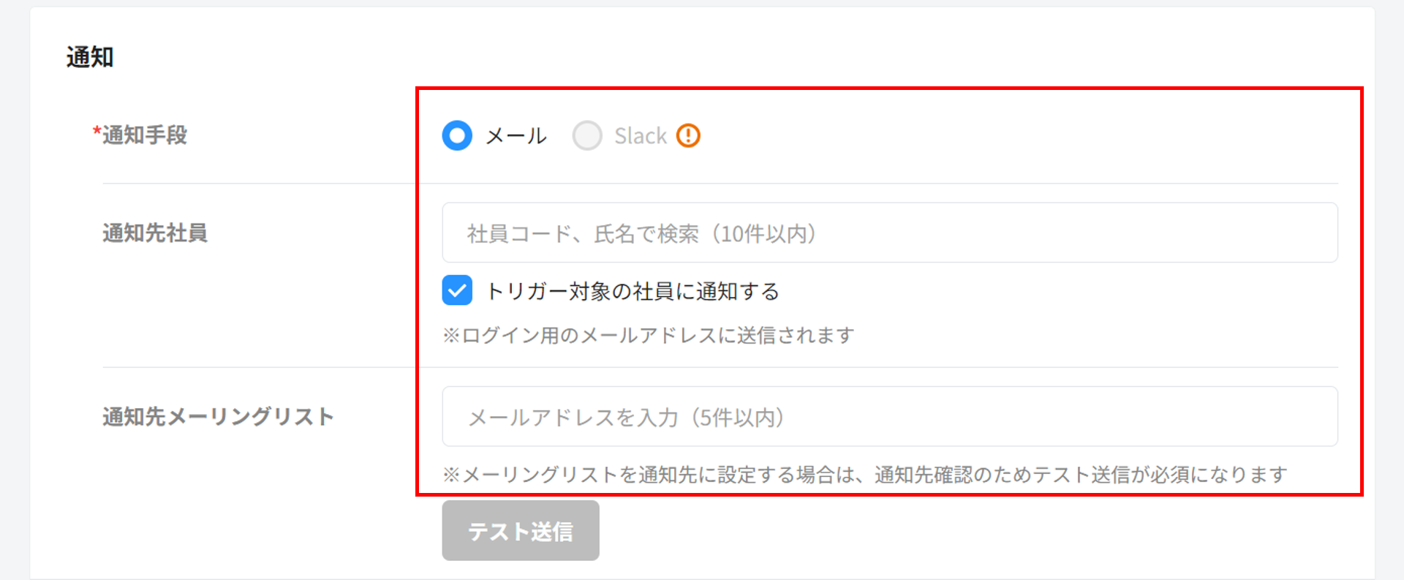Click the メールアドレスを入力 mailing list field
The width and height of the screenshot is (1404, 580).
coord(889,416)
